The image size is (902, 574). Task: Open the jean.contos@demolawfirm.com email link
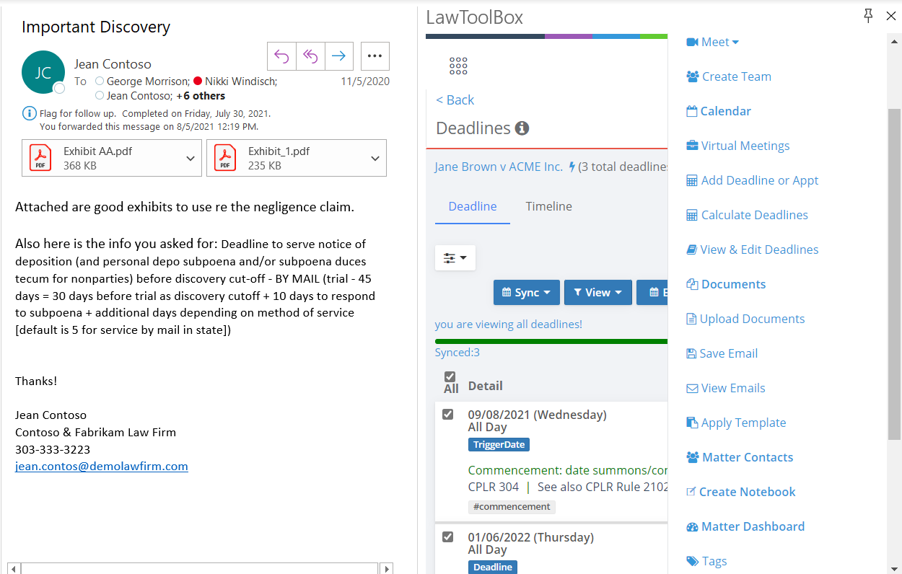pos(102,467)
